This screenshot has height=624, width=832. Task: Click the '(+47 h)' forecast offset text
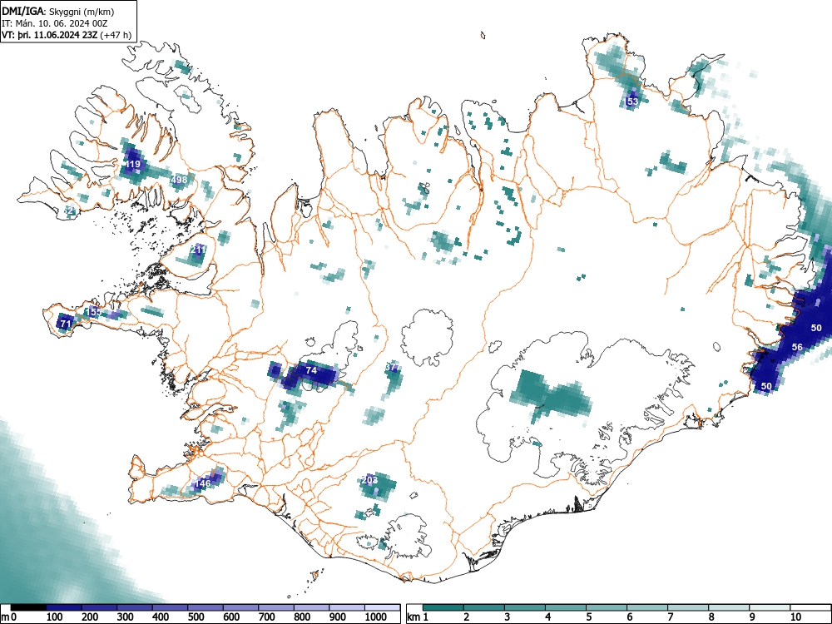point(116,35)
